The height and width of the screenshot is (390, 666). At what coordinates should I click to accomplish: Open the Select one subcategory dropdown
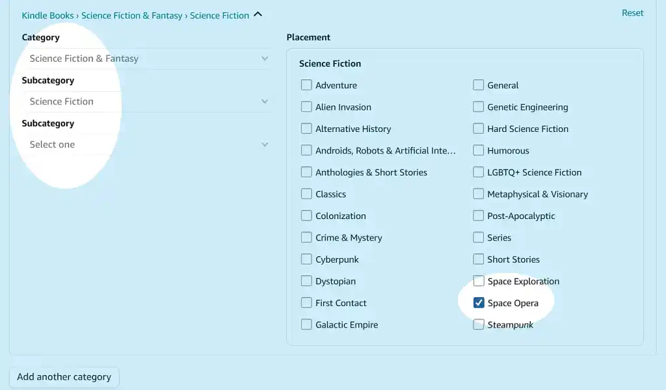(x=146, y=144)
